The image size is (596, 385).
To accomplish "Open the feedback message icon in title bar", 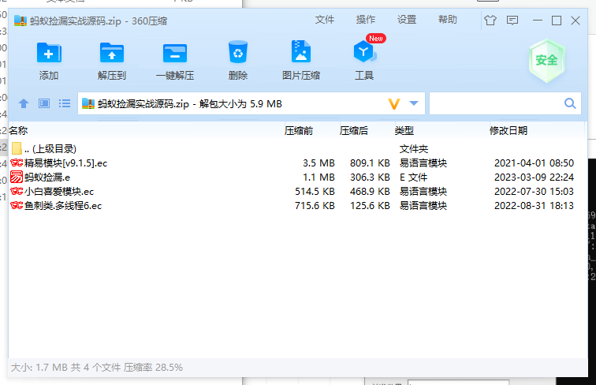I will tap(512, 21).
